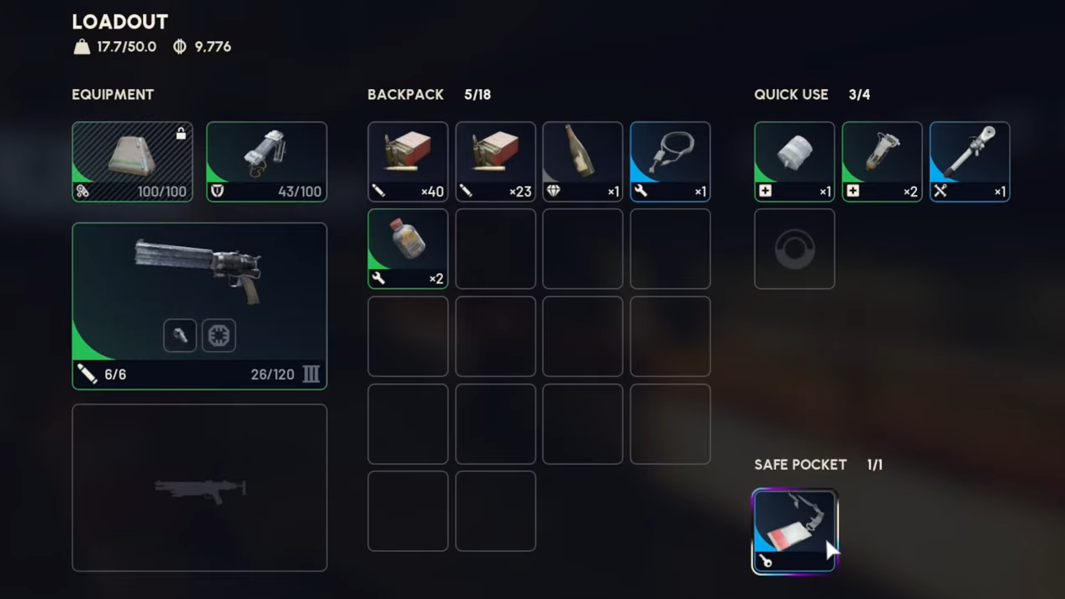
Task: Click the lock icon on the backpack
Action: click(181, 133)
